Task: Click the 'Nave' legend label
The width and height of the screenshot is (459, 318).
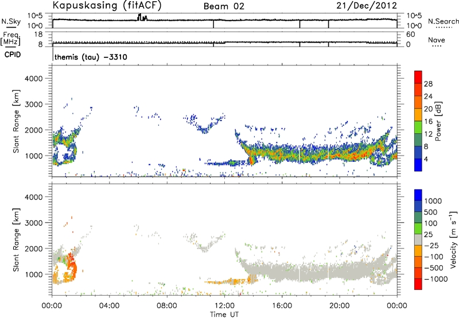Action: coord(437,40)
